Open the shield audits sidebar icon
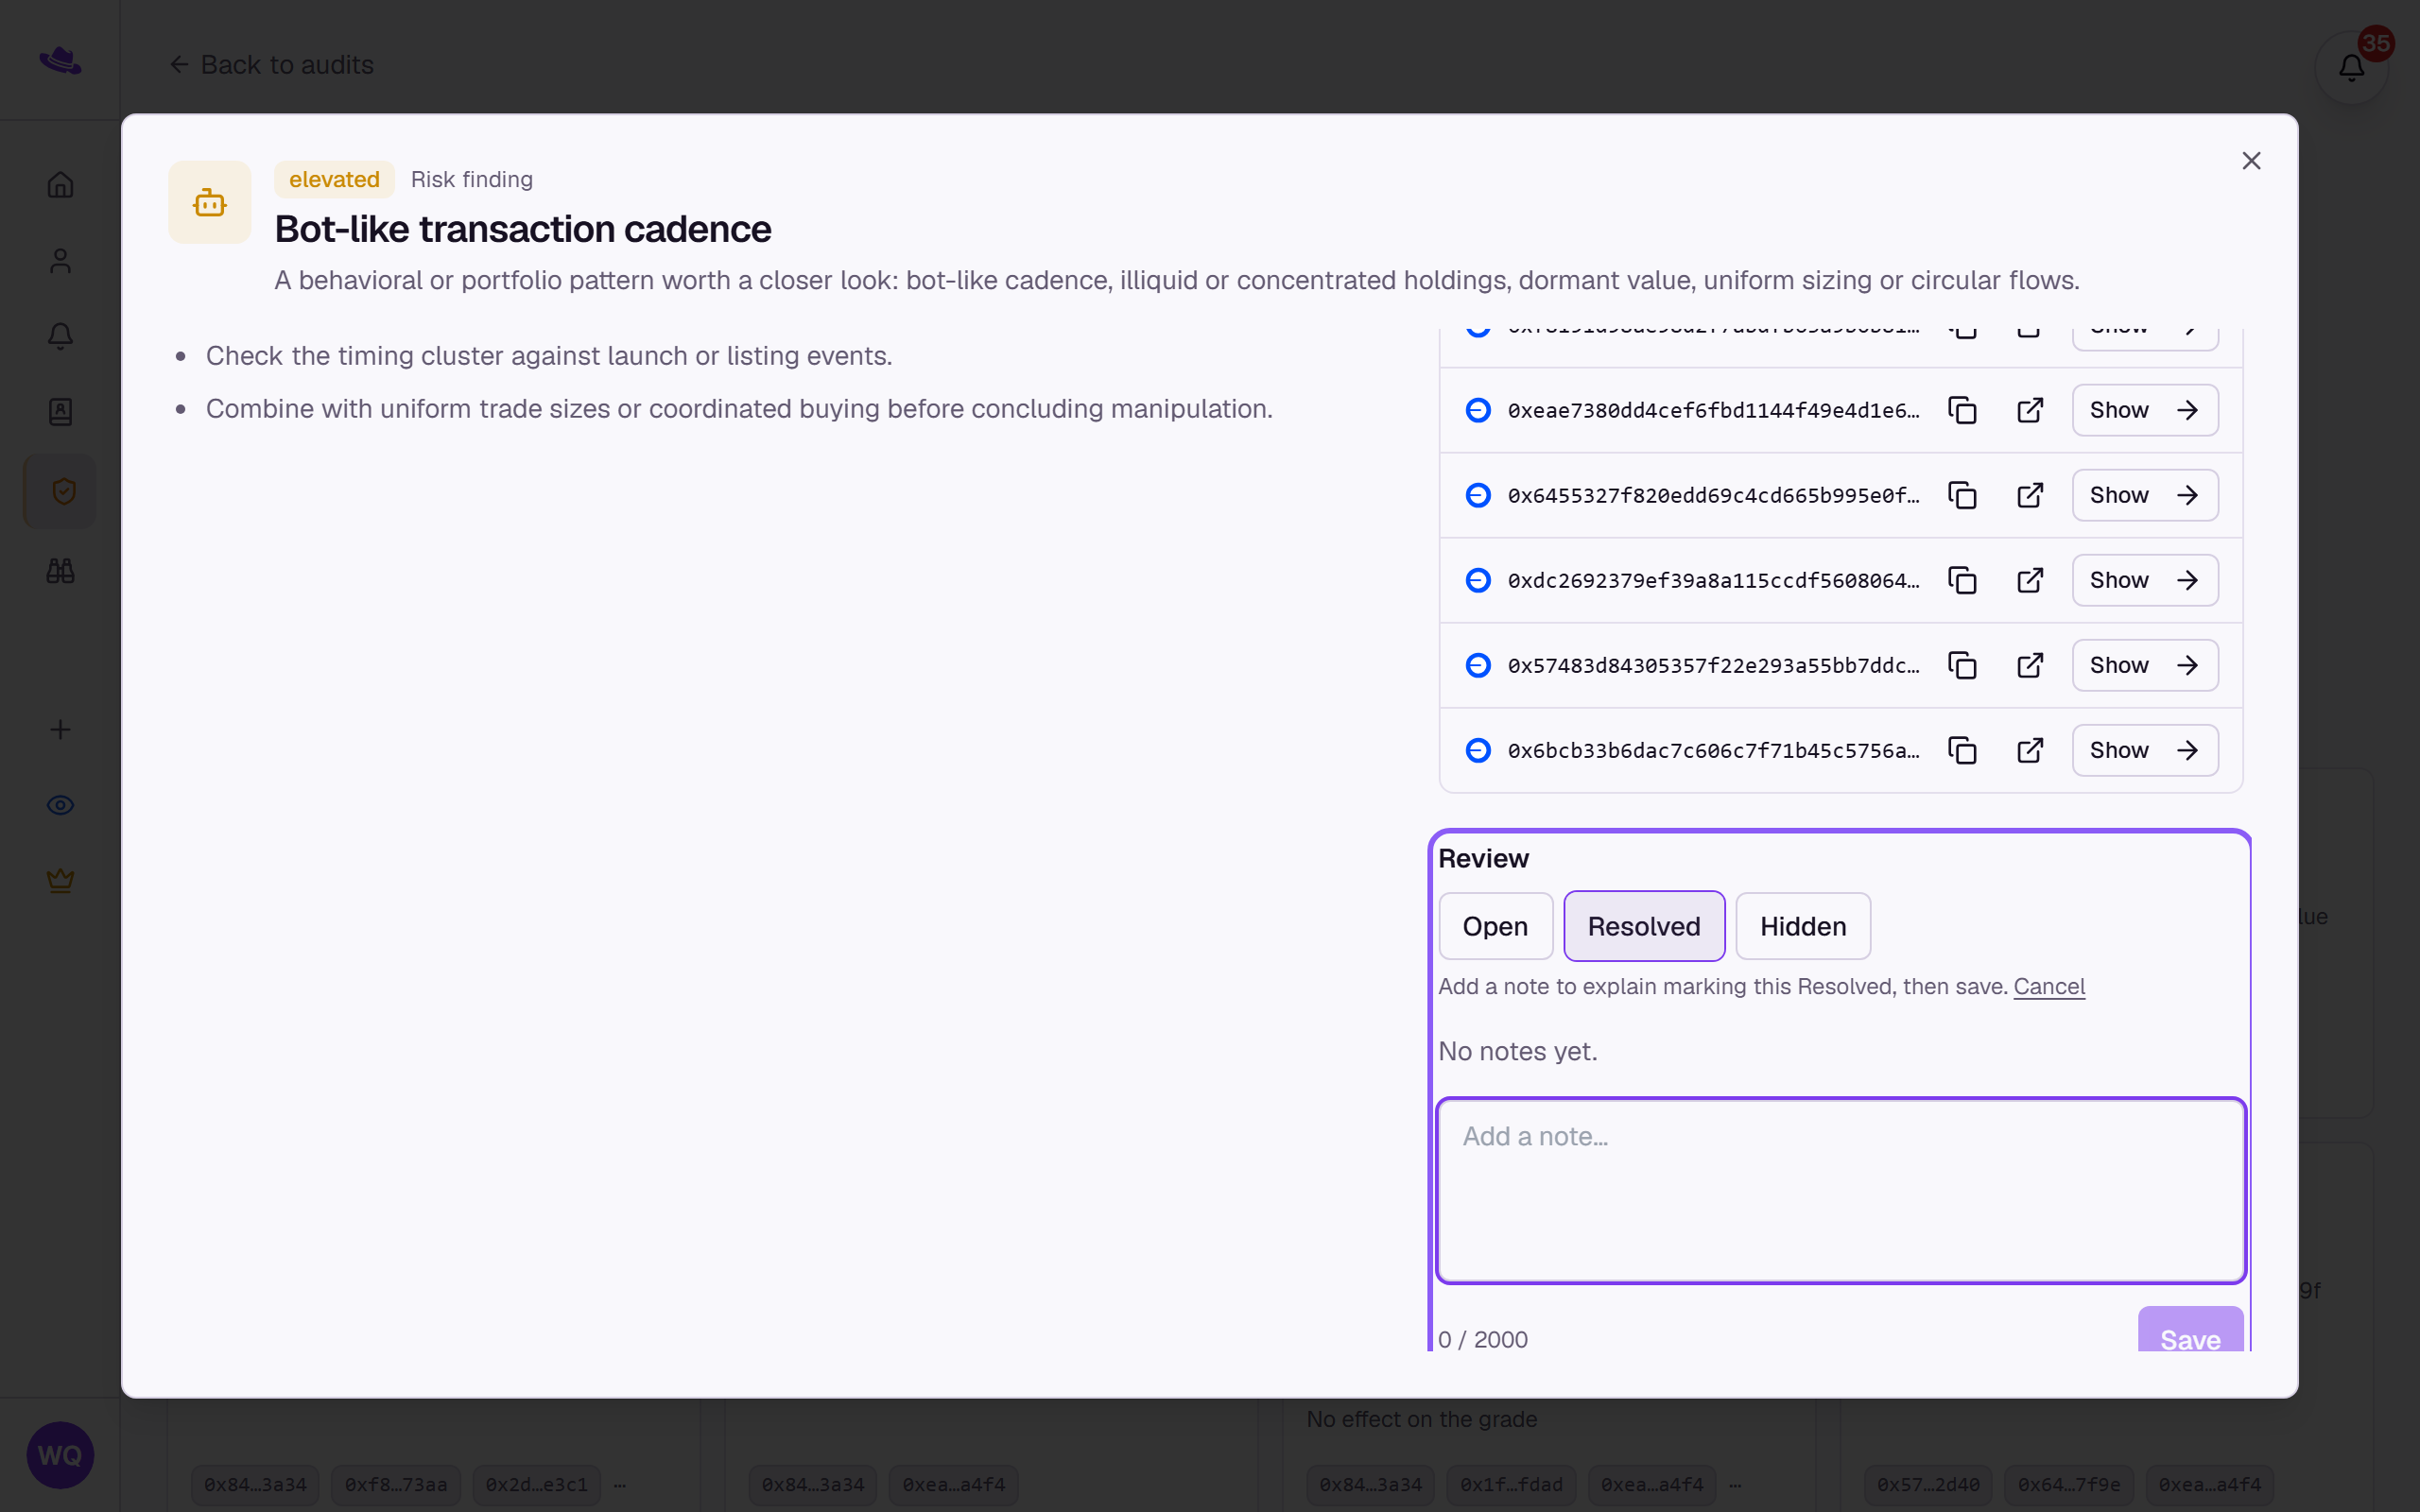Image resolution: width=2420 pixels, height=1512 pixels. click(62, 491)
